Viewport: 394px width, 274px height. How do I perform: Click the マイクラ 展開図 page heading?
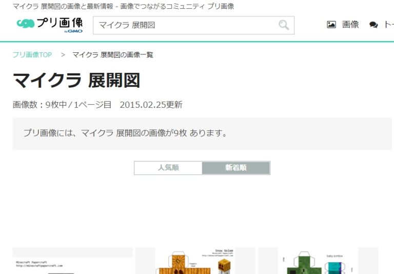[x=76, y=81]
